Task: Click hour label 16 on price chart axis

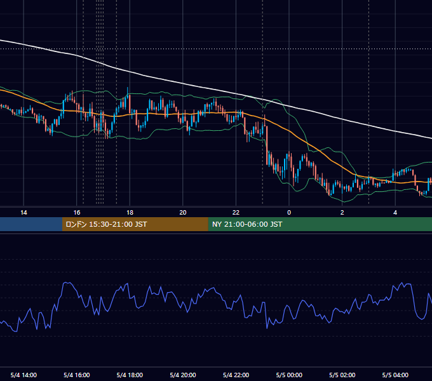Action: [77, 213]
